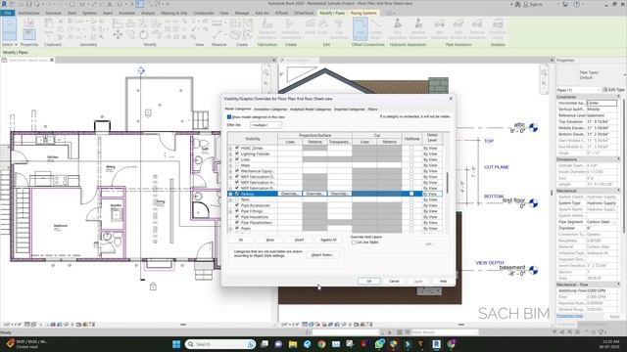Click the Revit icon in the taskbar
Image resolution: width=627 pixels, height=352 pixels.
click(x=436, y=344)
